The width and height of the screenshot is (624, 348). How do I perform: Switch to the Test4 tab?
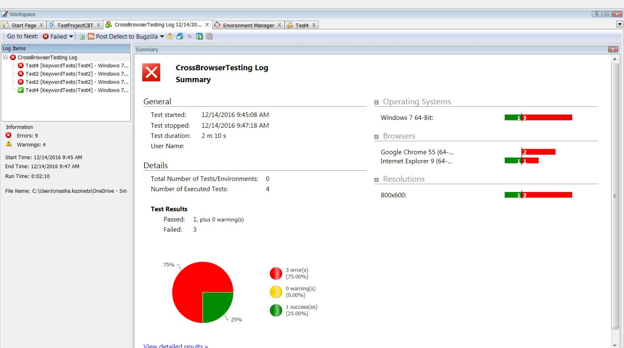(x=302, y=25)
